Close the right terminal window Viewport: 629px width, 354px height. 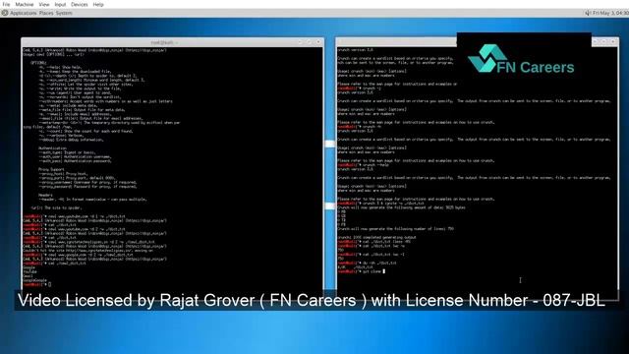tap(613, 41)
